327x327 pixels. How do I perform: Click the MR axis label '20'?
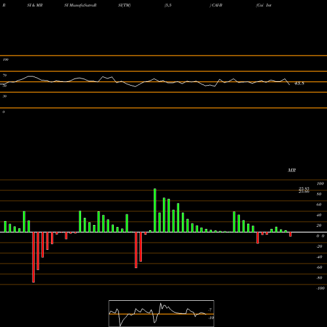[x=319, y=226]
